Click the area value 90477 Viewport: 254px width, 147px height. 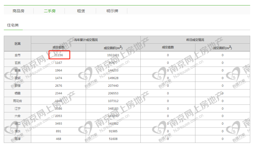pyautogui.click(x=113, y=63)
